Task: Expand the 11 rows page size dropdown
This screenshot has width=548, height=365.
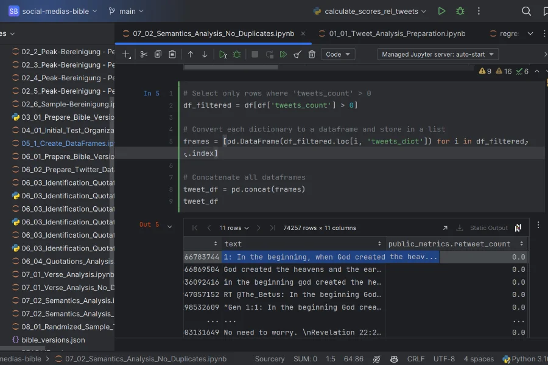Action: point(234,228)
